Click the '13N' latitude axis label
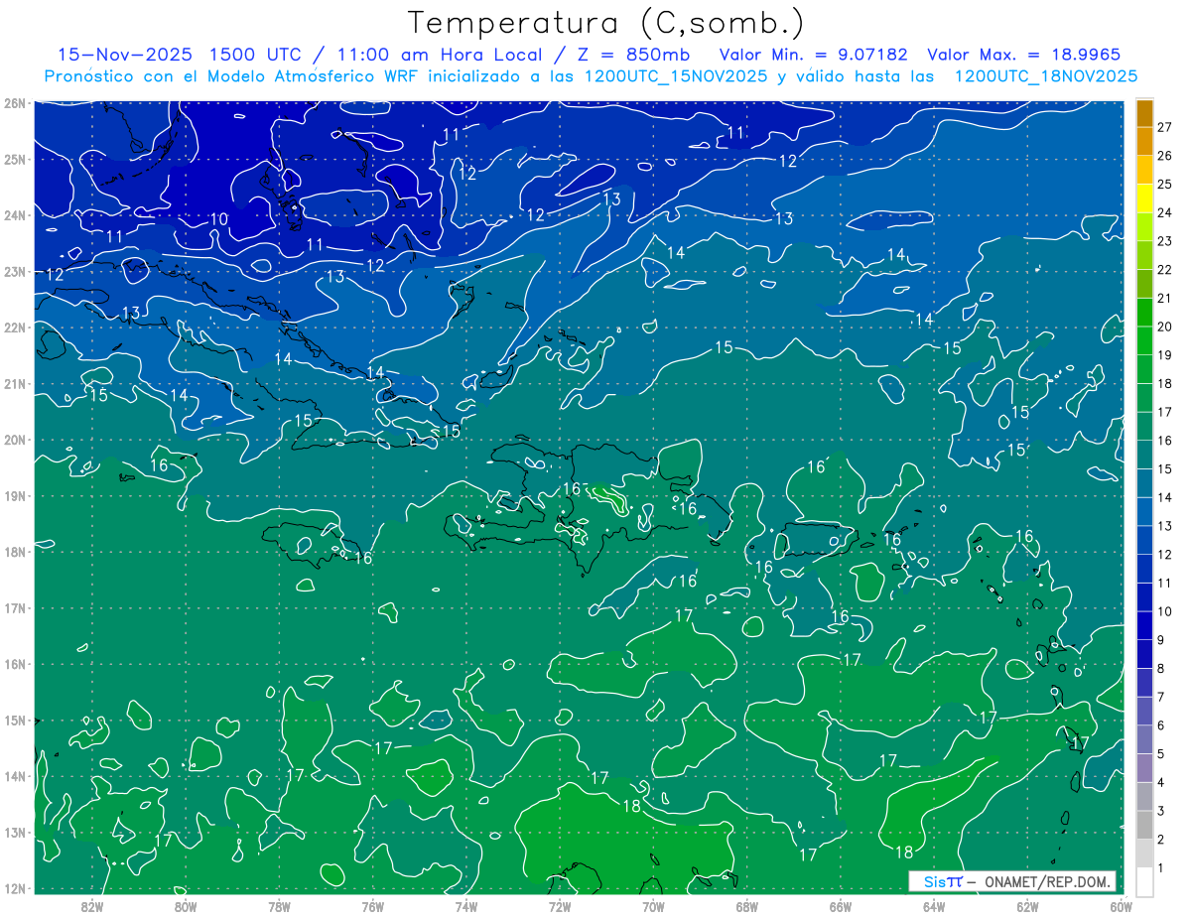1191x920 pixels. 14,832
